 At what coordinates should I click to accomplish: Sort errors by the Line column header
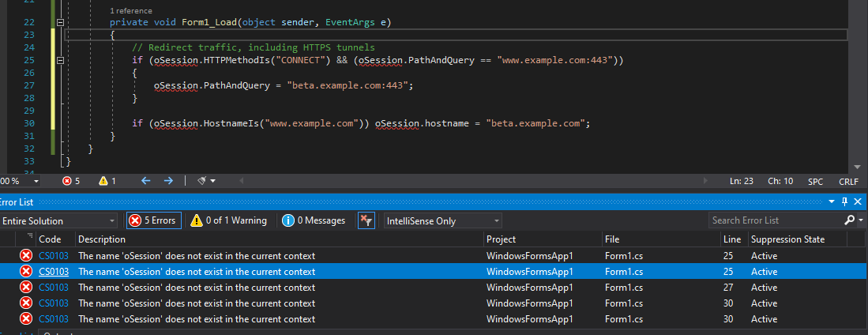click(x=731, y=239)
